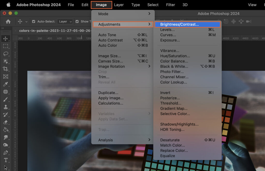Expand the Image Rotation submenu
The width and height of the screenshot is (265, 171).
tap(111, 66)
